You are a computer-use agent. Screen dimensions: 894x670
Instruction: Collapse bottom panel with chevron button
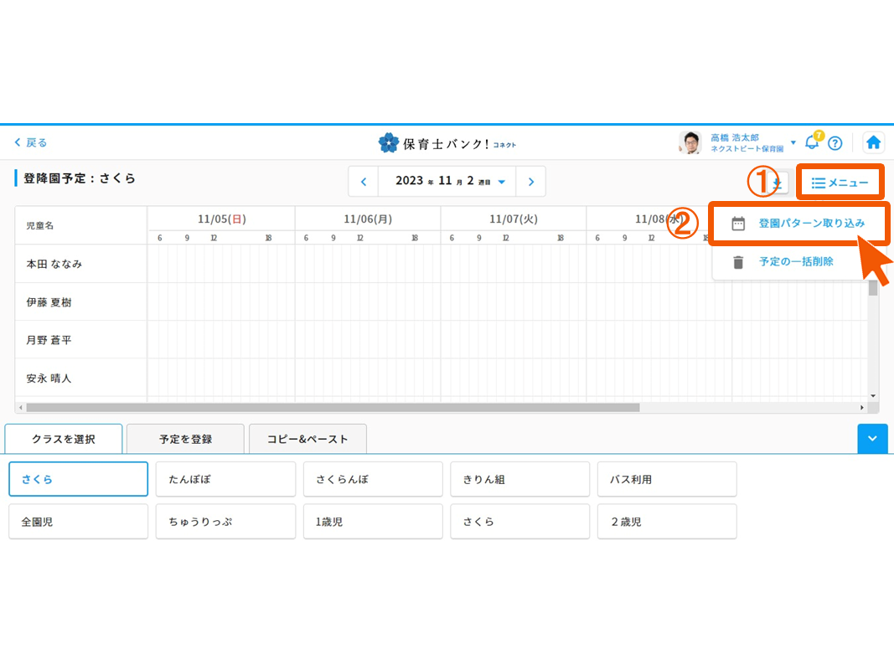[x=872, y=439]
